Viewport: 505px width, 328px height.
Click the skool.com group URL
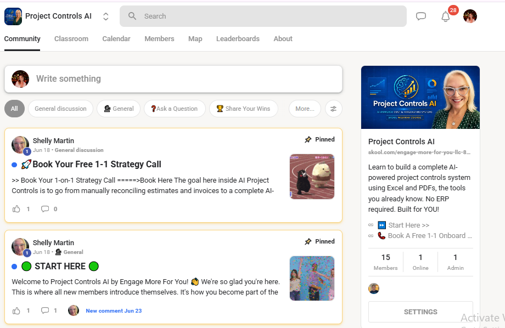[x=419, y=152]
